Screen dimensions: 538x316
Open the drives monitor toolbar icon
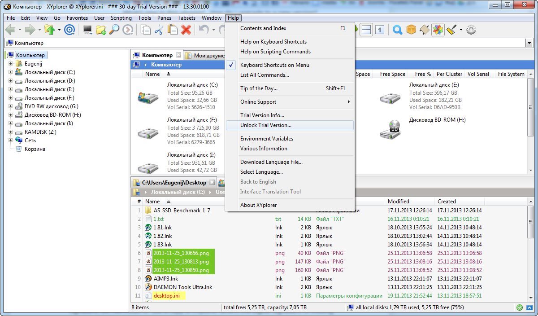click(88, 30)
